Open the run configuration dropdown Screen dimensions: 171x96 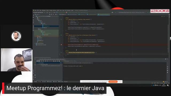(131, 13)
